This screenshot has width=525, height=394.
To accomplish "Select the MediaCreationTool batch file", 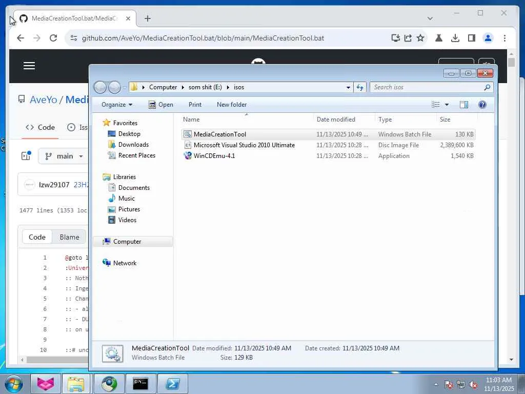I will (x=328, y=134).
